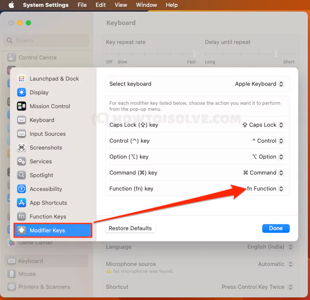This screenshot has width=310, height=300.
Task: Click the Search field in the sidebar
Action: pyautogui.click(x=46, y=41)
